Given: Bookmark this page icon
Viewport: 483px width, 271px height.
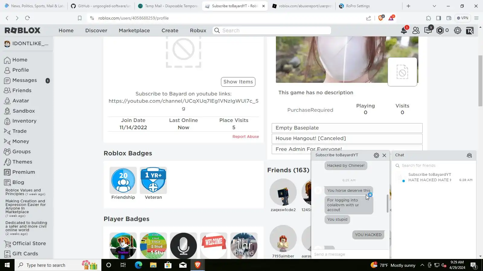Looking at the screenshot, I should tap(80, 18).
